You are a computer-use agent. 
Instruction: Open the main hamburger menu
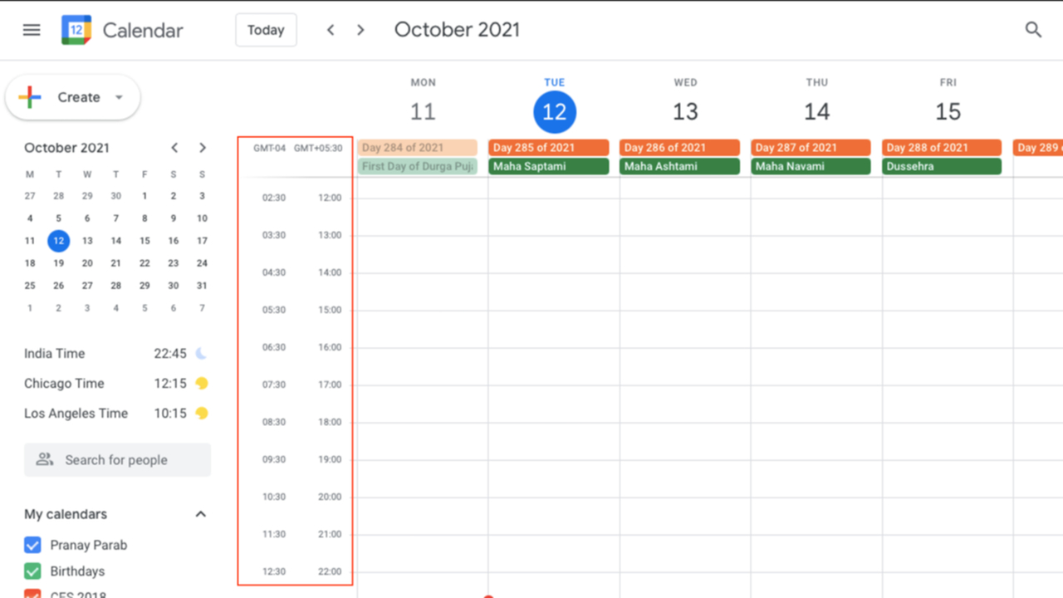point(32,30)
